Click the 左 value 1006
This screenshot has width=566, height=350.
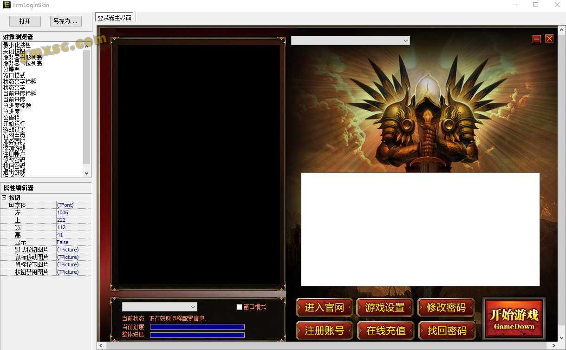pos(73,212)
